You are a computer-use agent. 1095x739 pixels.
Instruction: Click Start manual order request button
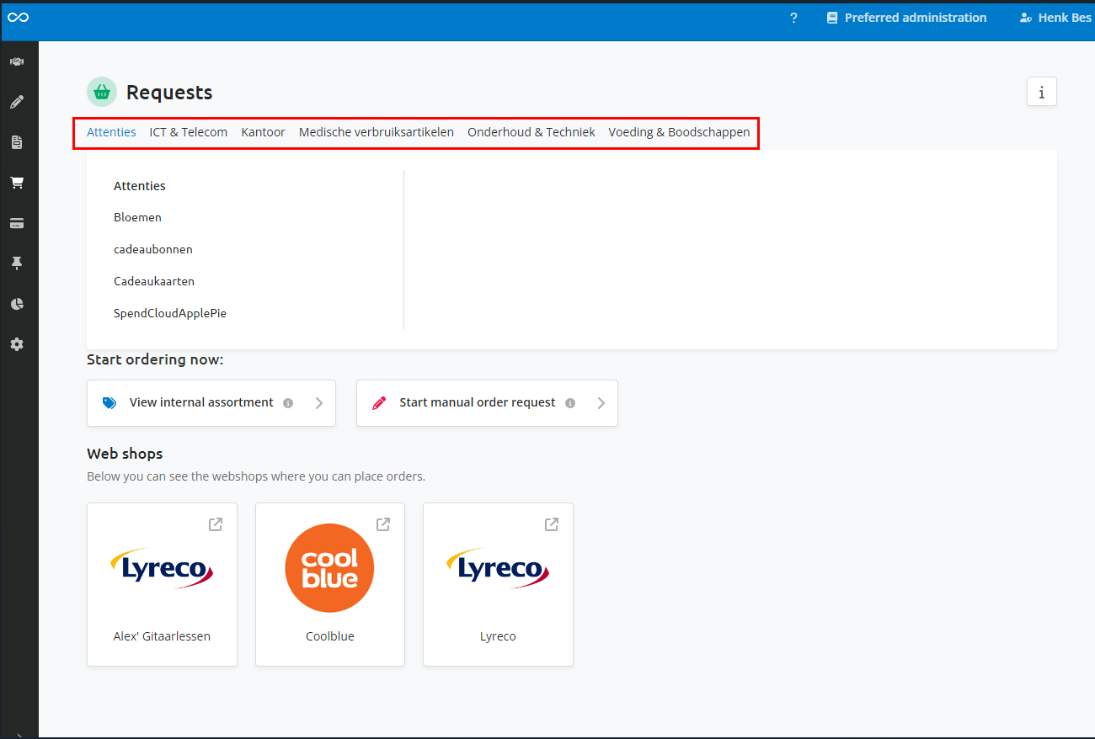[x=487, y=403]
